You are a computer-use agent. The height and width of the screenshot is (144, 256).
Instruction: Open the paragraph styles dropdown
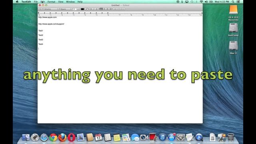(40, 9)
